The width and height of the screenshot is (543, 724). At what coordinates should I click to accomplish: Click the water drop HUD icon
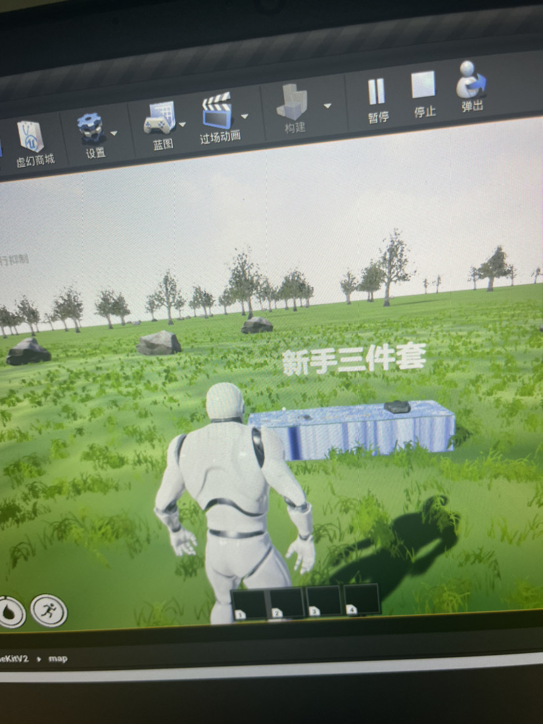[x=10, y=612]
